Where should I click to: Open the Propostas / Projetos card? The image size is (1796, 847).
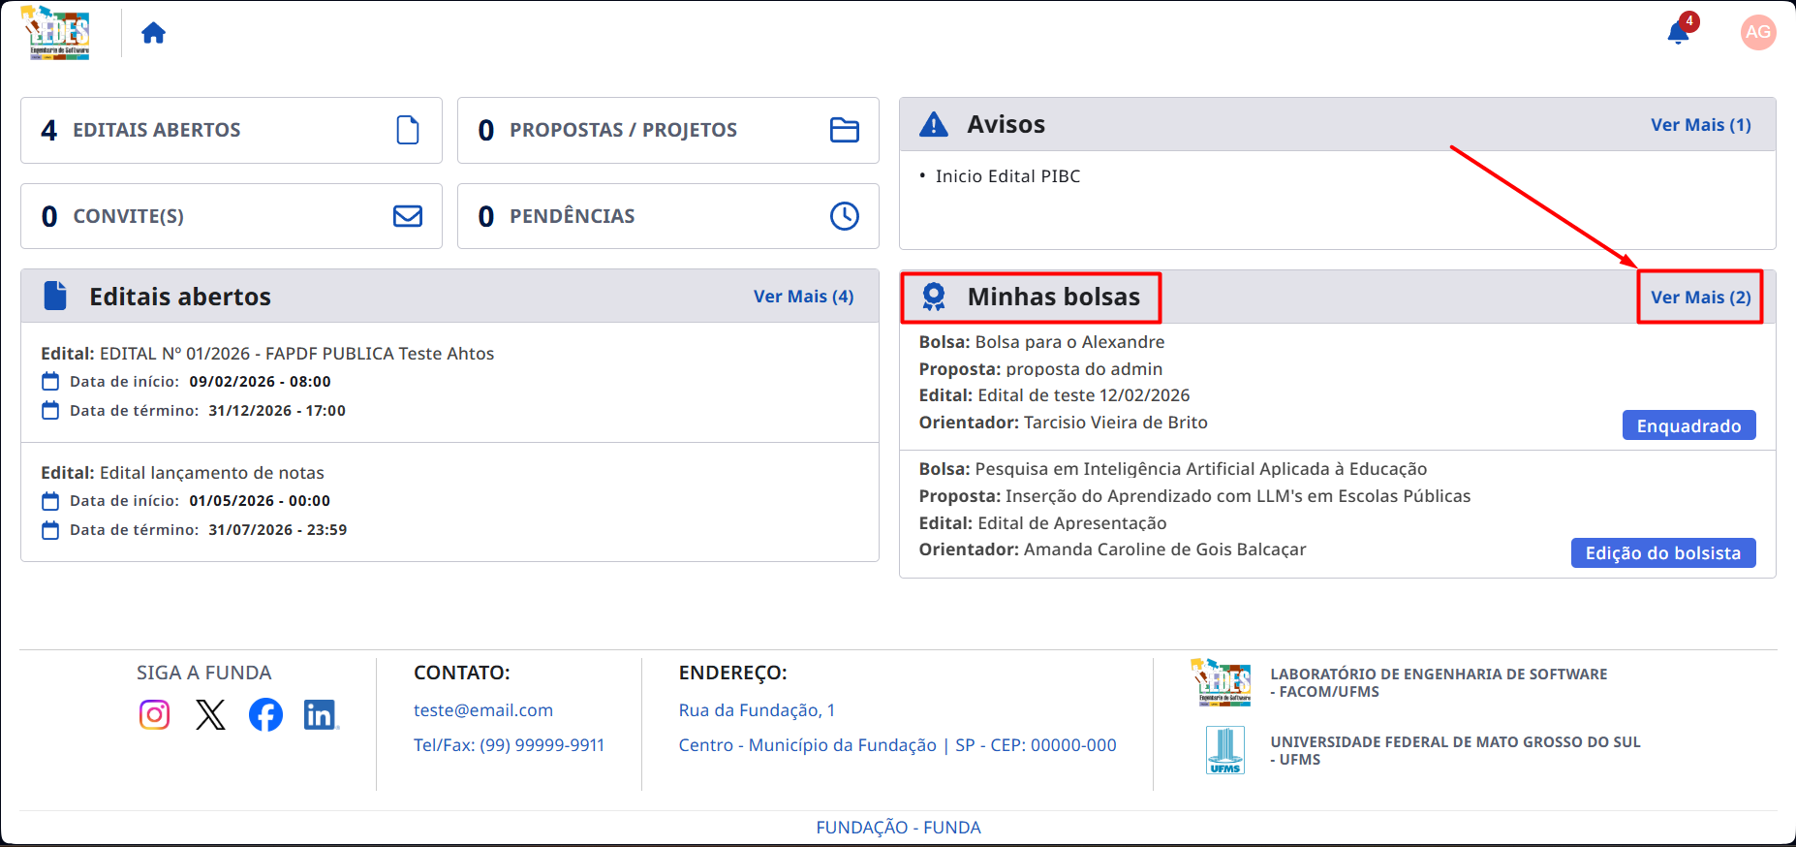pyautogui.click(x=668, y=130)
